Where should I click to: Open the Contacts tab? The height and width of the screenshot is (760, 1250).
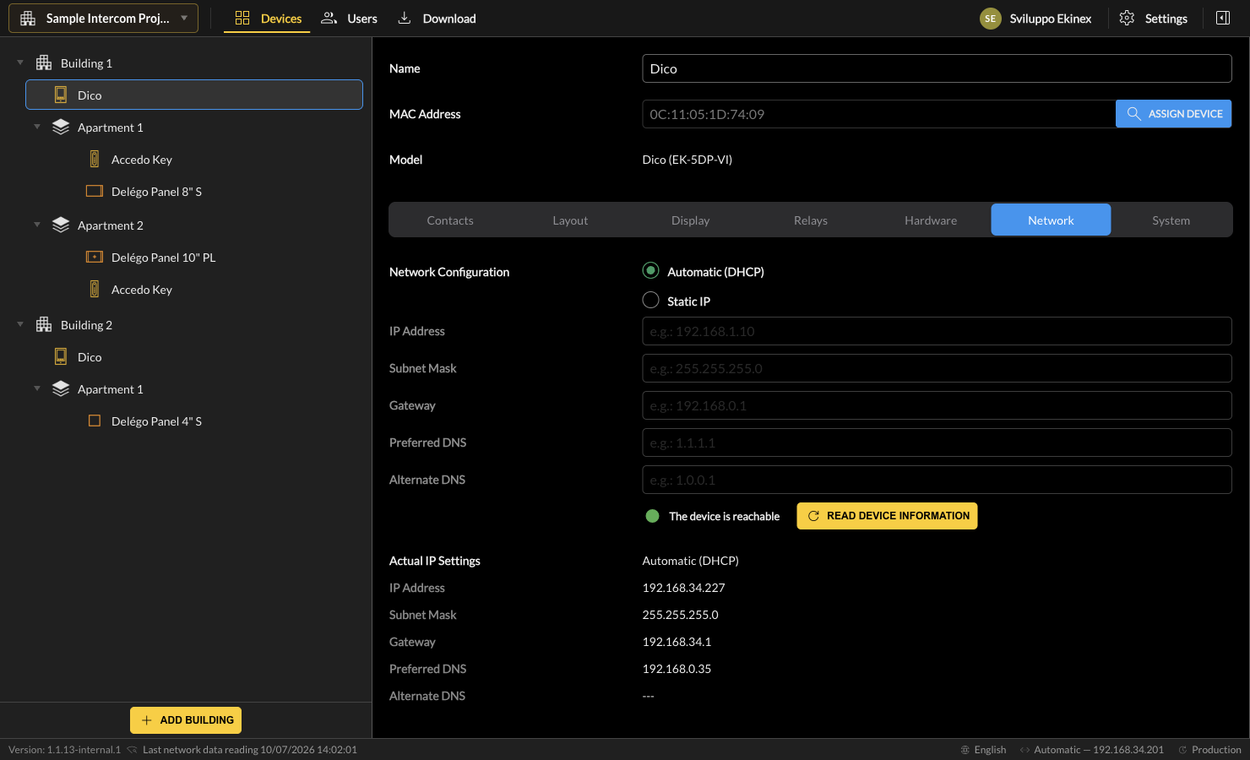pyautogui.click(x=450, y=220)
